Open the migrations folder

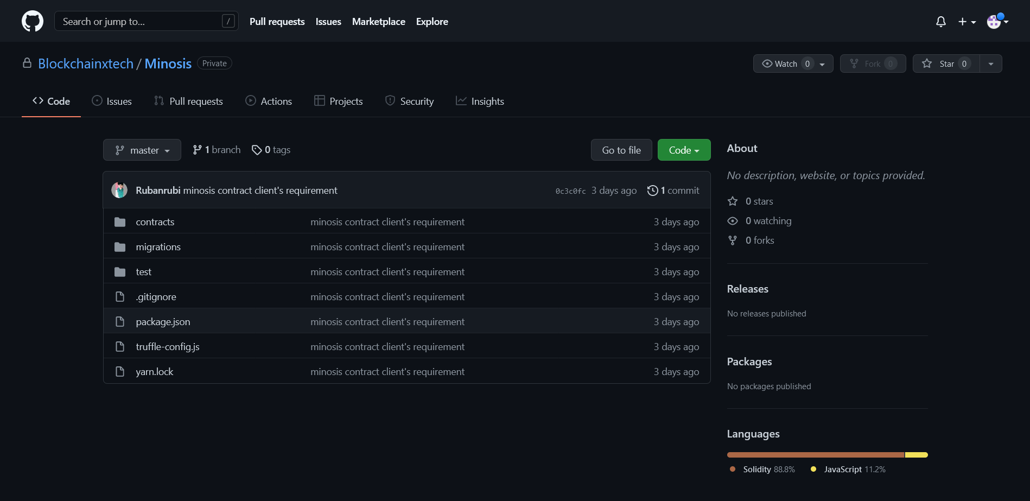point(158,247)
